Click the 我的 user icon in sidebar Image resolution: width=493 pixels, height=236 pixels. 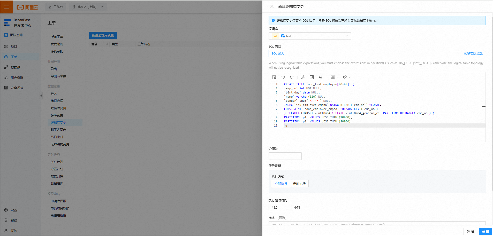6,231
